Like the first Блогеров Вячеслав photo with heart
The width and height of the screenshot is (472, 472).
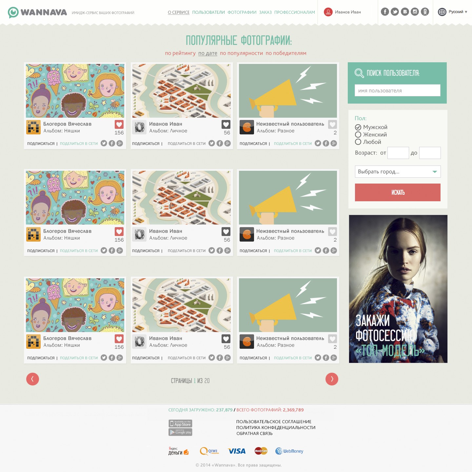click(x=119, y=124)
